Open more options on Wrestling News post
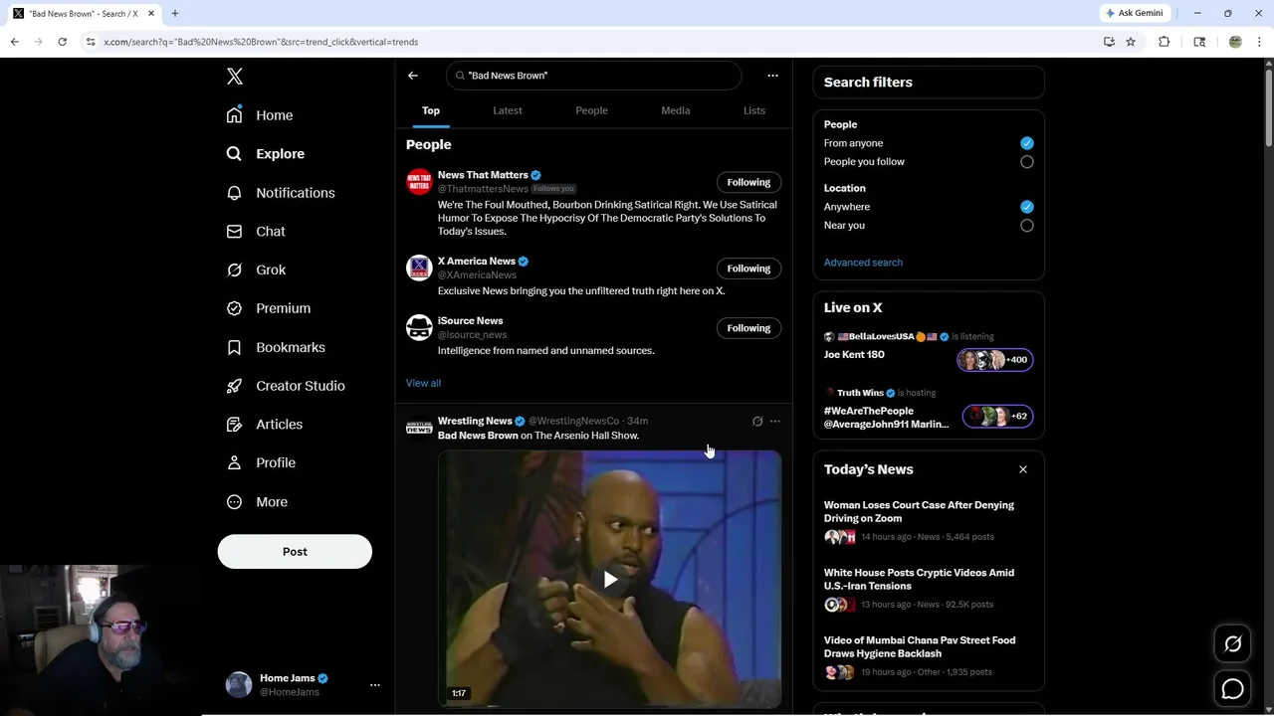Viewport: 1274px width, 716px height. coord(775,422)
